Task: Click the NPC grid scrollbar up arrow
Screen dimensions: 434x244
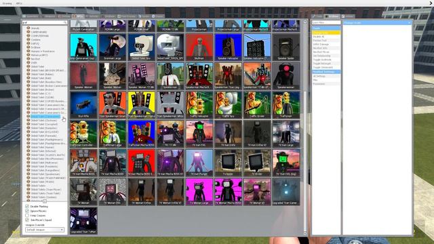Action: click(305, 21)
